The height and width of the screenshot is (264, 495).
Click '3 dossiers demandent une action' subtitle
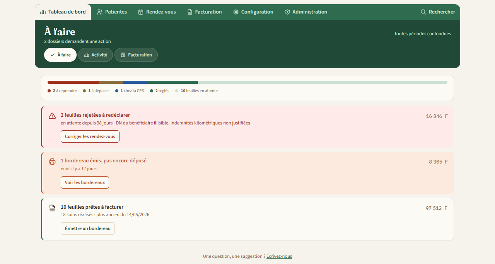(x=77, y=41)
